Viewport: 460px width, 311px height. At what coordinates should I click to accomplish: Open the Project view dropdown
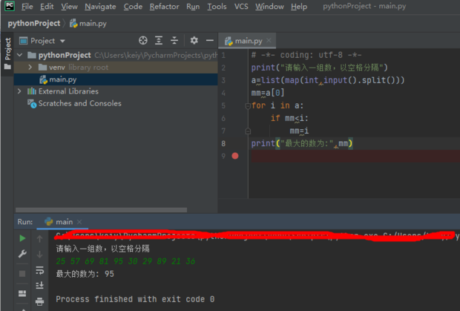[62, 41]
